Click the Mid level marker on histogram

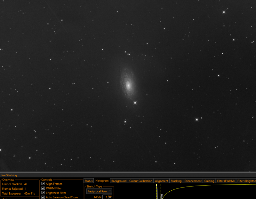[x=160, y=192]
